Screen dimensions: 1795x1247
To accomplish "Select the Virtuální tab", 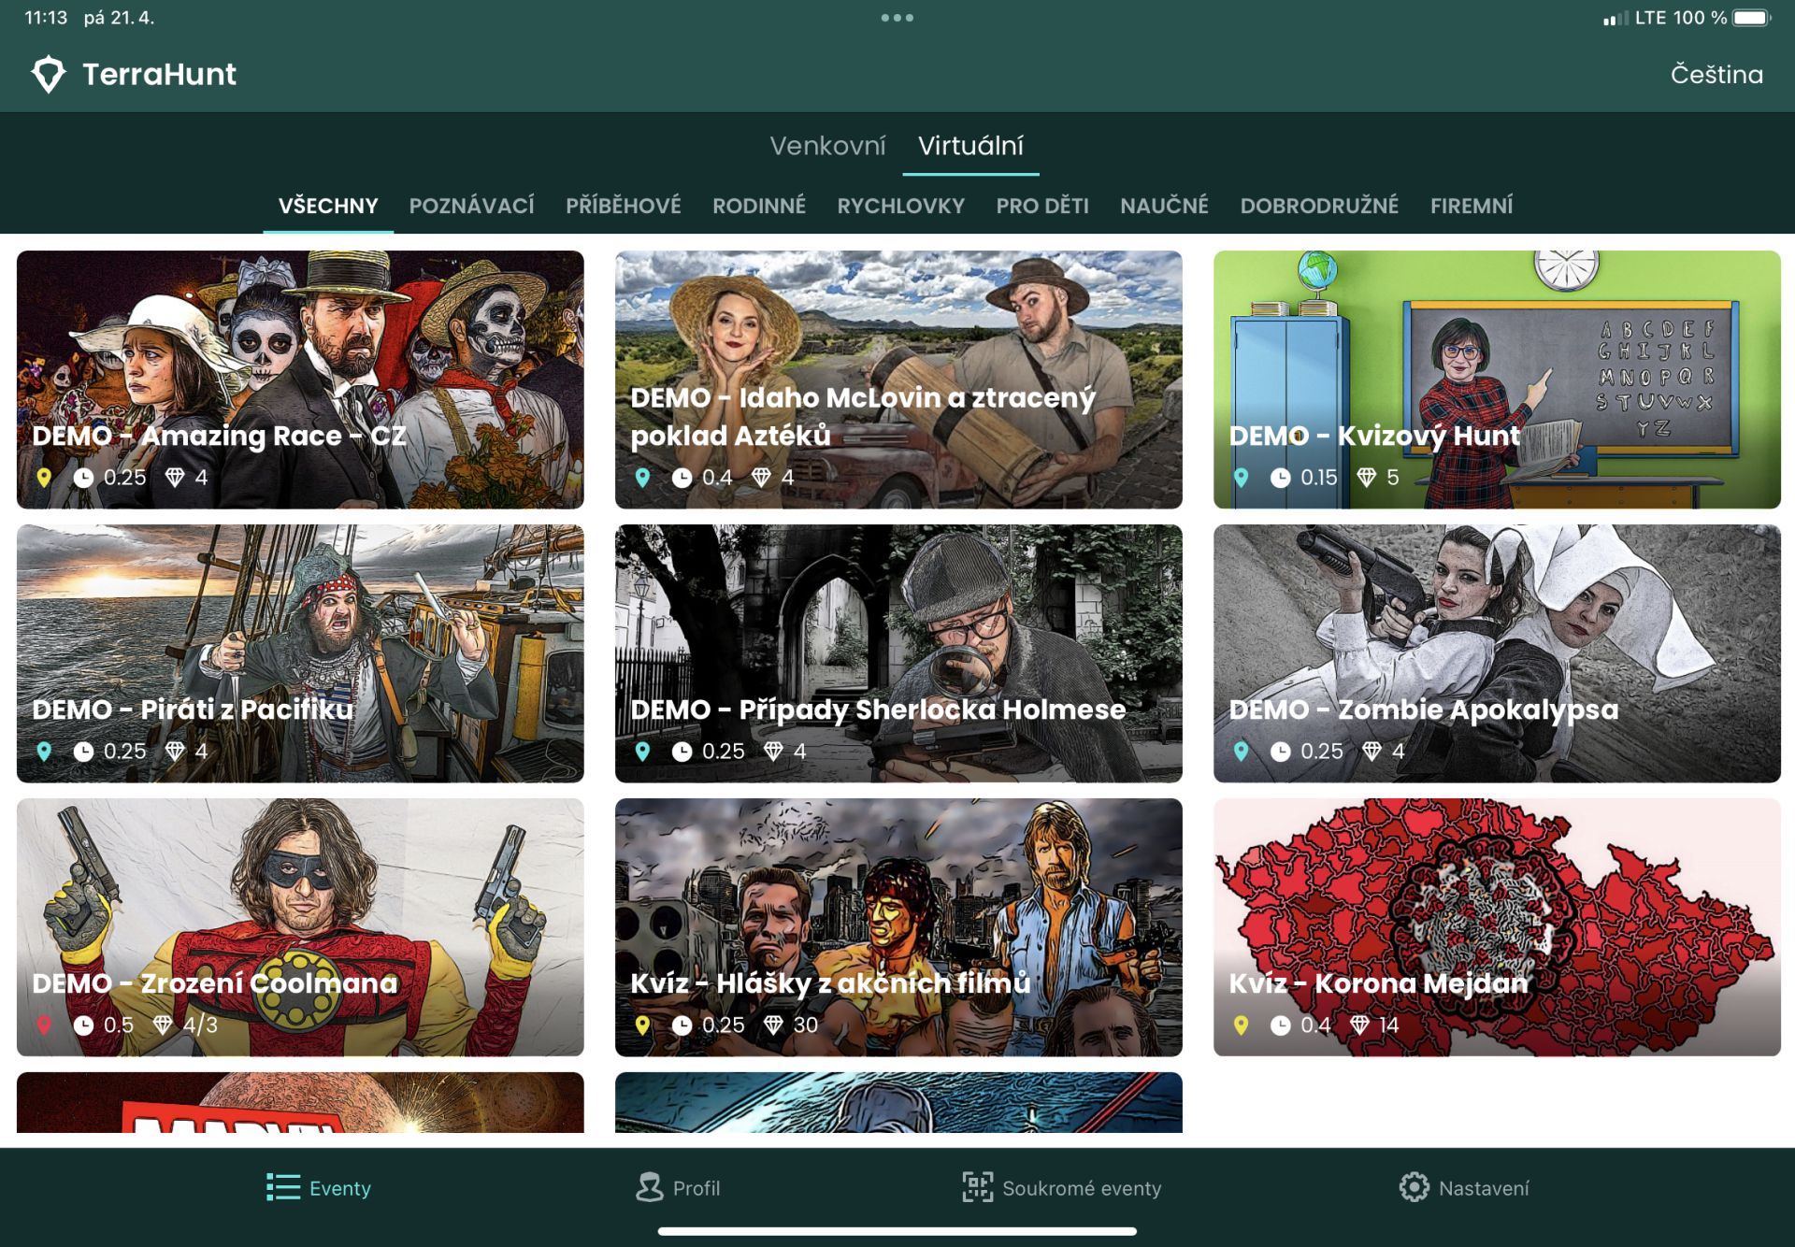I will 970,146.
